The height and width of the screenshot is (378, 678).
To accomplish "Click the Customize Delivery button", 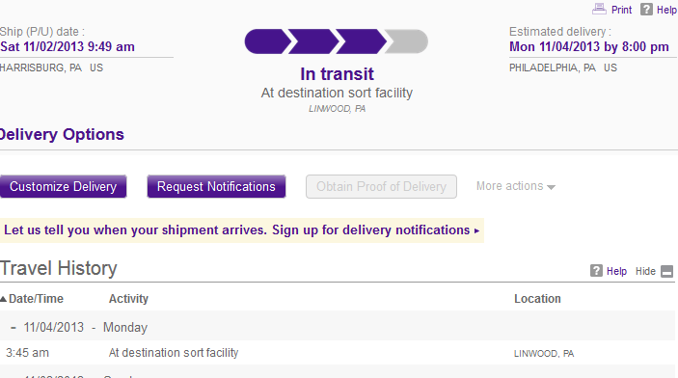I will [63, 186].
